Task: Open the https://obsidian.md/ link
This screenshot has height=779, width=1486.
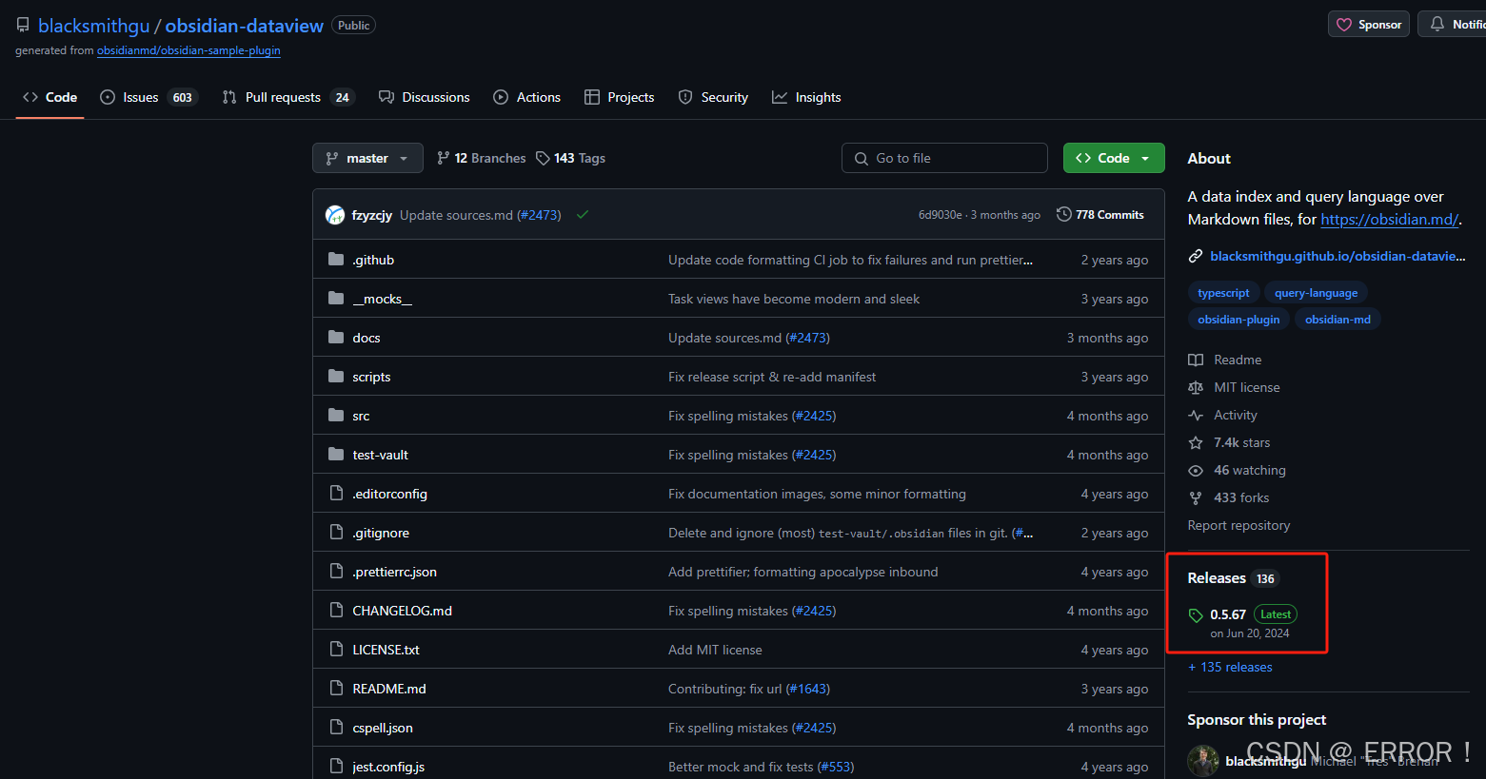Action: tap(1389, 219)
